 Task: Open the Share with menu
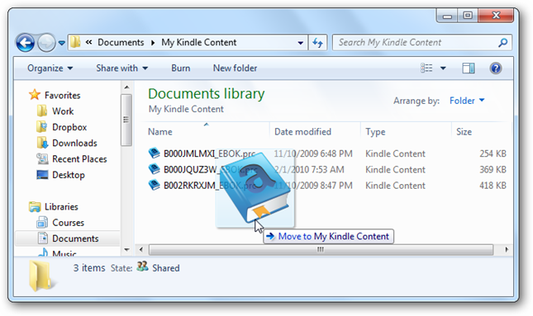(x=122, y=68)
